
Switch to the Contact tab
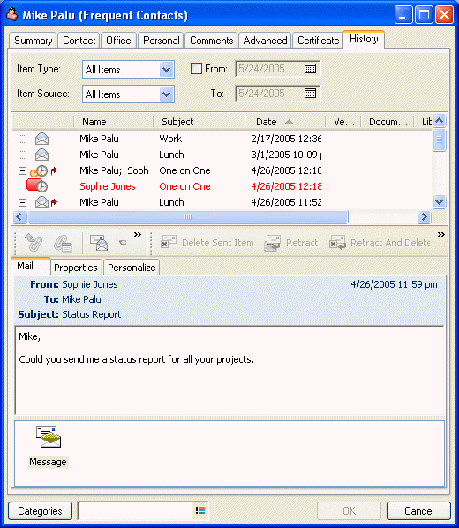tap(79, 41)
